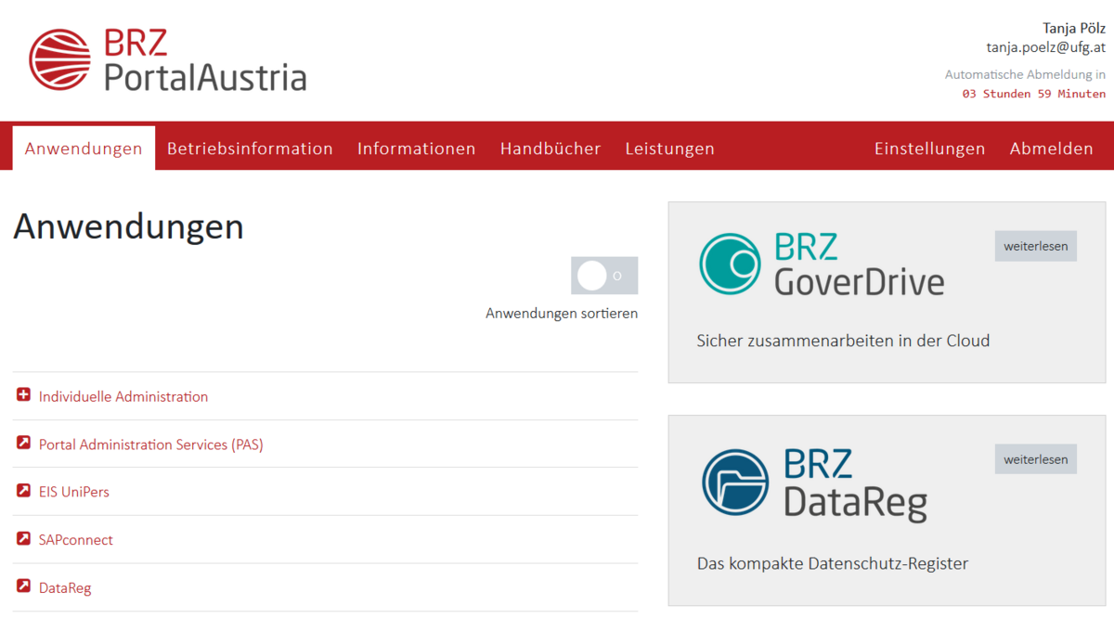Click the arrow icon next to EIS UniPers
Viewport: 1114px width, 618px height.
[x=24, y=491]
